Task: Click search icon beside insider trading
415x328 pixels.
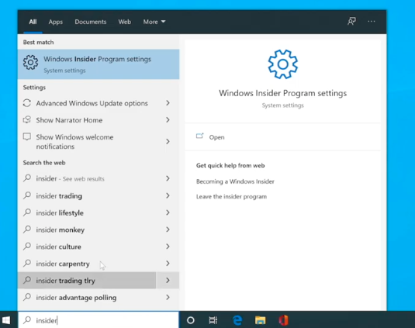Action: tap(27, 195)
